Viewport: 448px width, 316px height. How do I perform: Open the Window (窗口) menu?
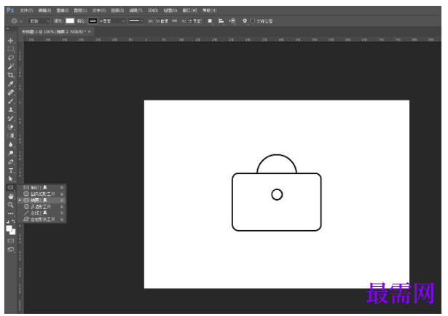coord(189,11)
